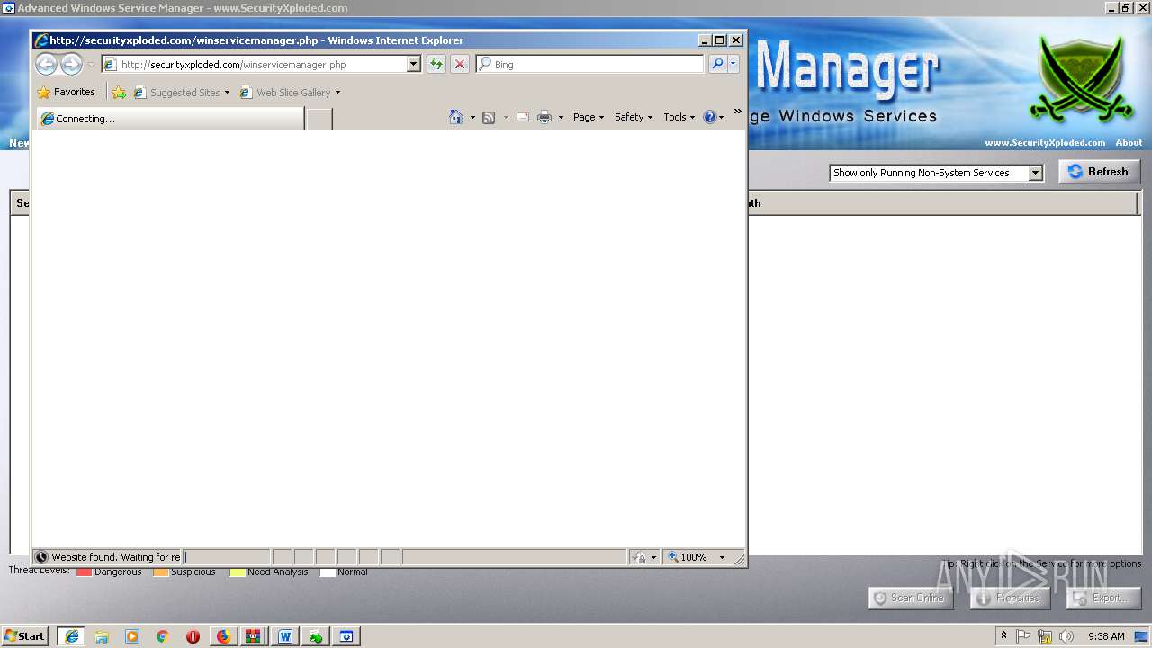The width and height of the screenshot is (1152, 648).
Task: Click the security lock icon in status bar
Action: click(x=639, y=557)
